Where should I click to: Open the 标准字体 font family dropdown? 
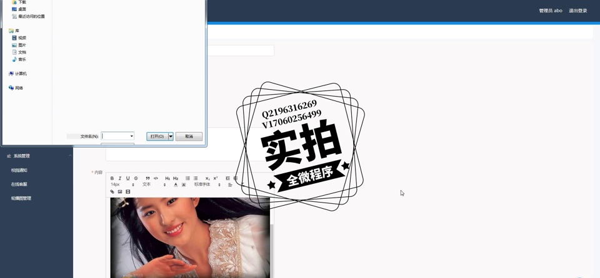[207, 185]
